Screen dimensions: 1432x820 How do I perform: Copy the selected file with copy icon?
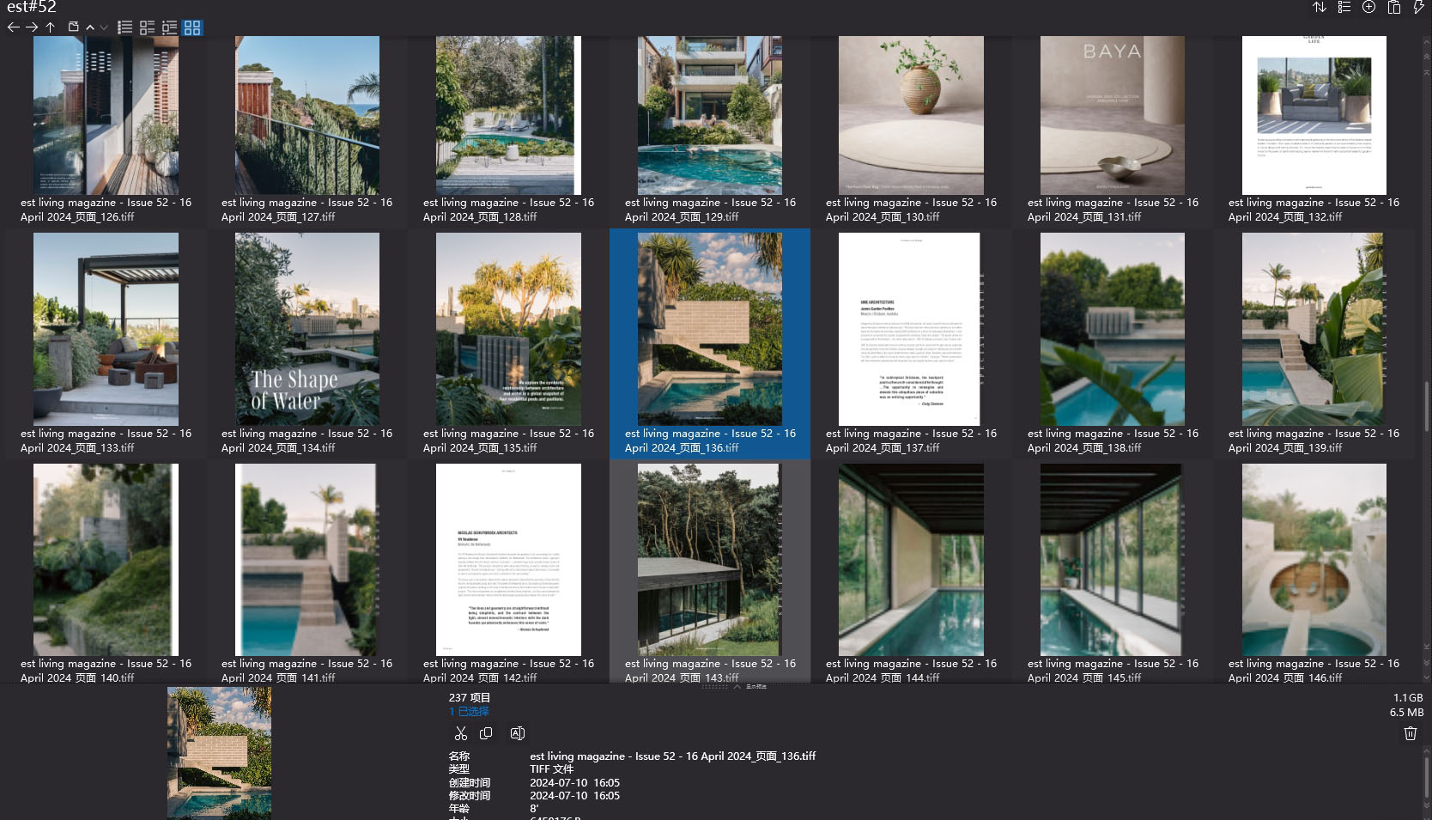[486, 733]
